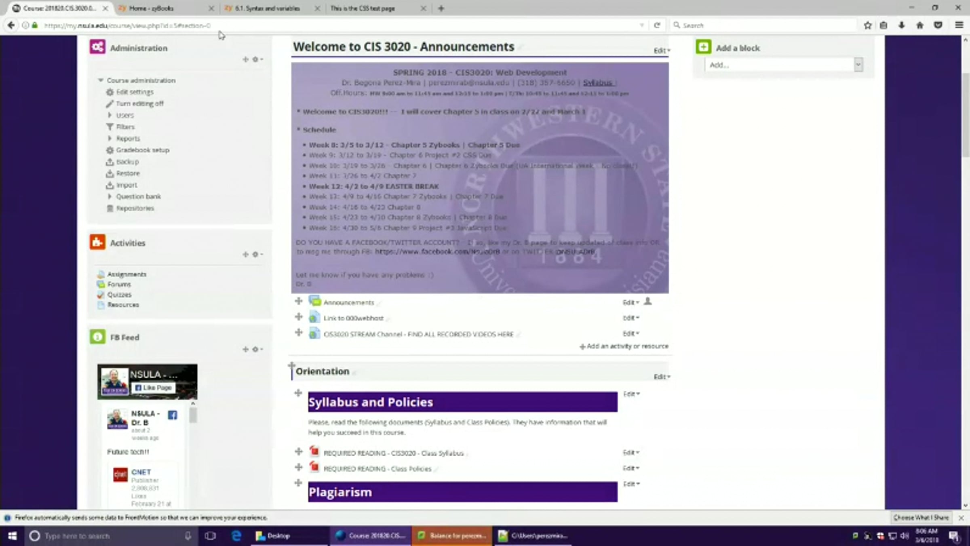Click the Firefox home icon
This screenshot has height=546, width=970.
tap(920, 25)
